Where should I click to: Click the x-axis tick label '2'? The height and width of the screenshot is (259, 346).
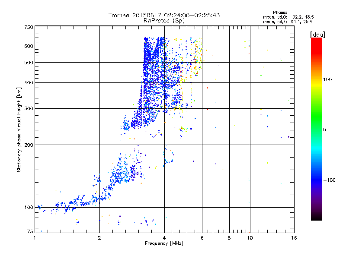[x=99, y=238]
